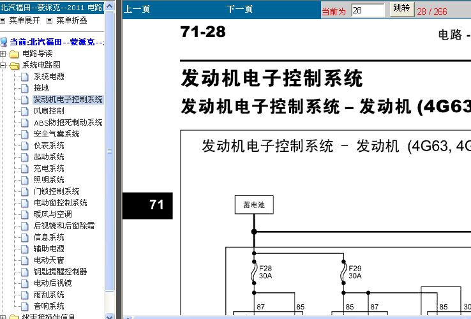Go to previous page 上一页

click(137, 9)
